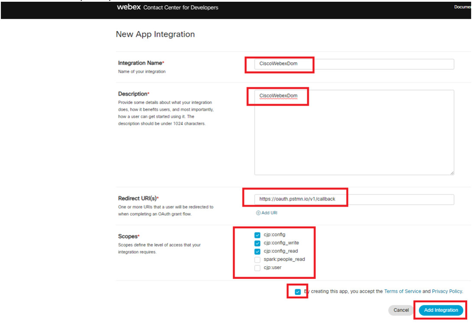Click the Description label
This screenshot has width=472, height=323.
[133, 94]
